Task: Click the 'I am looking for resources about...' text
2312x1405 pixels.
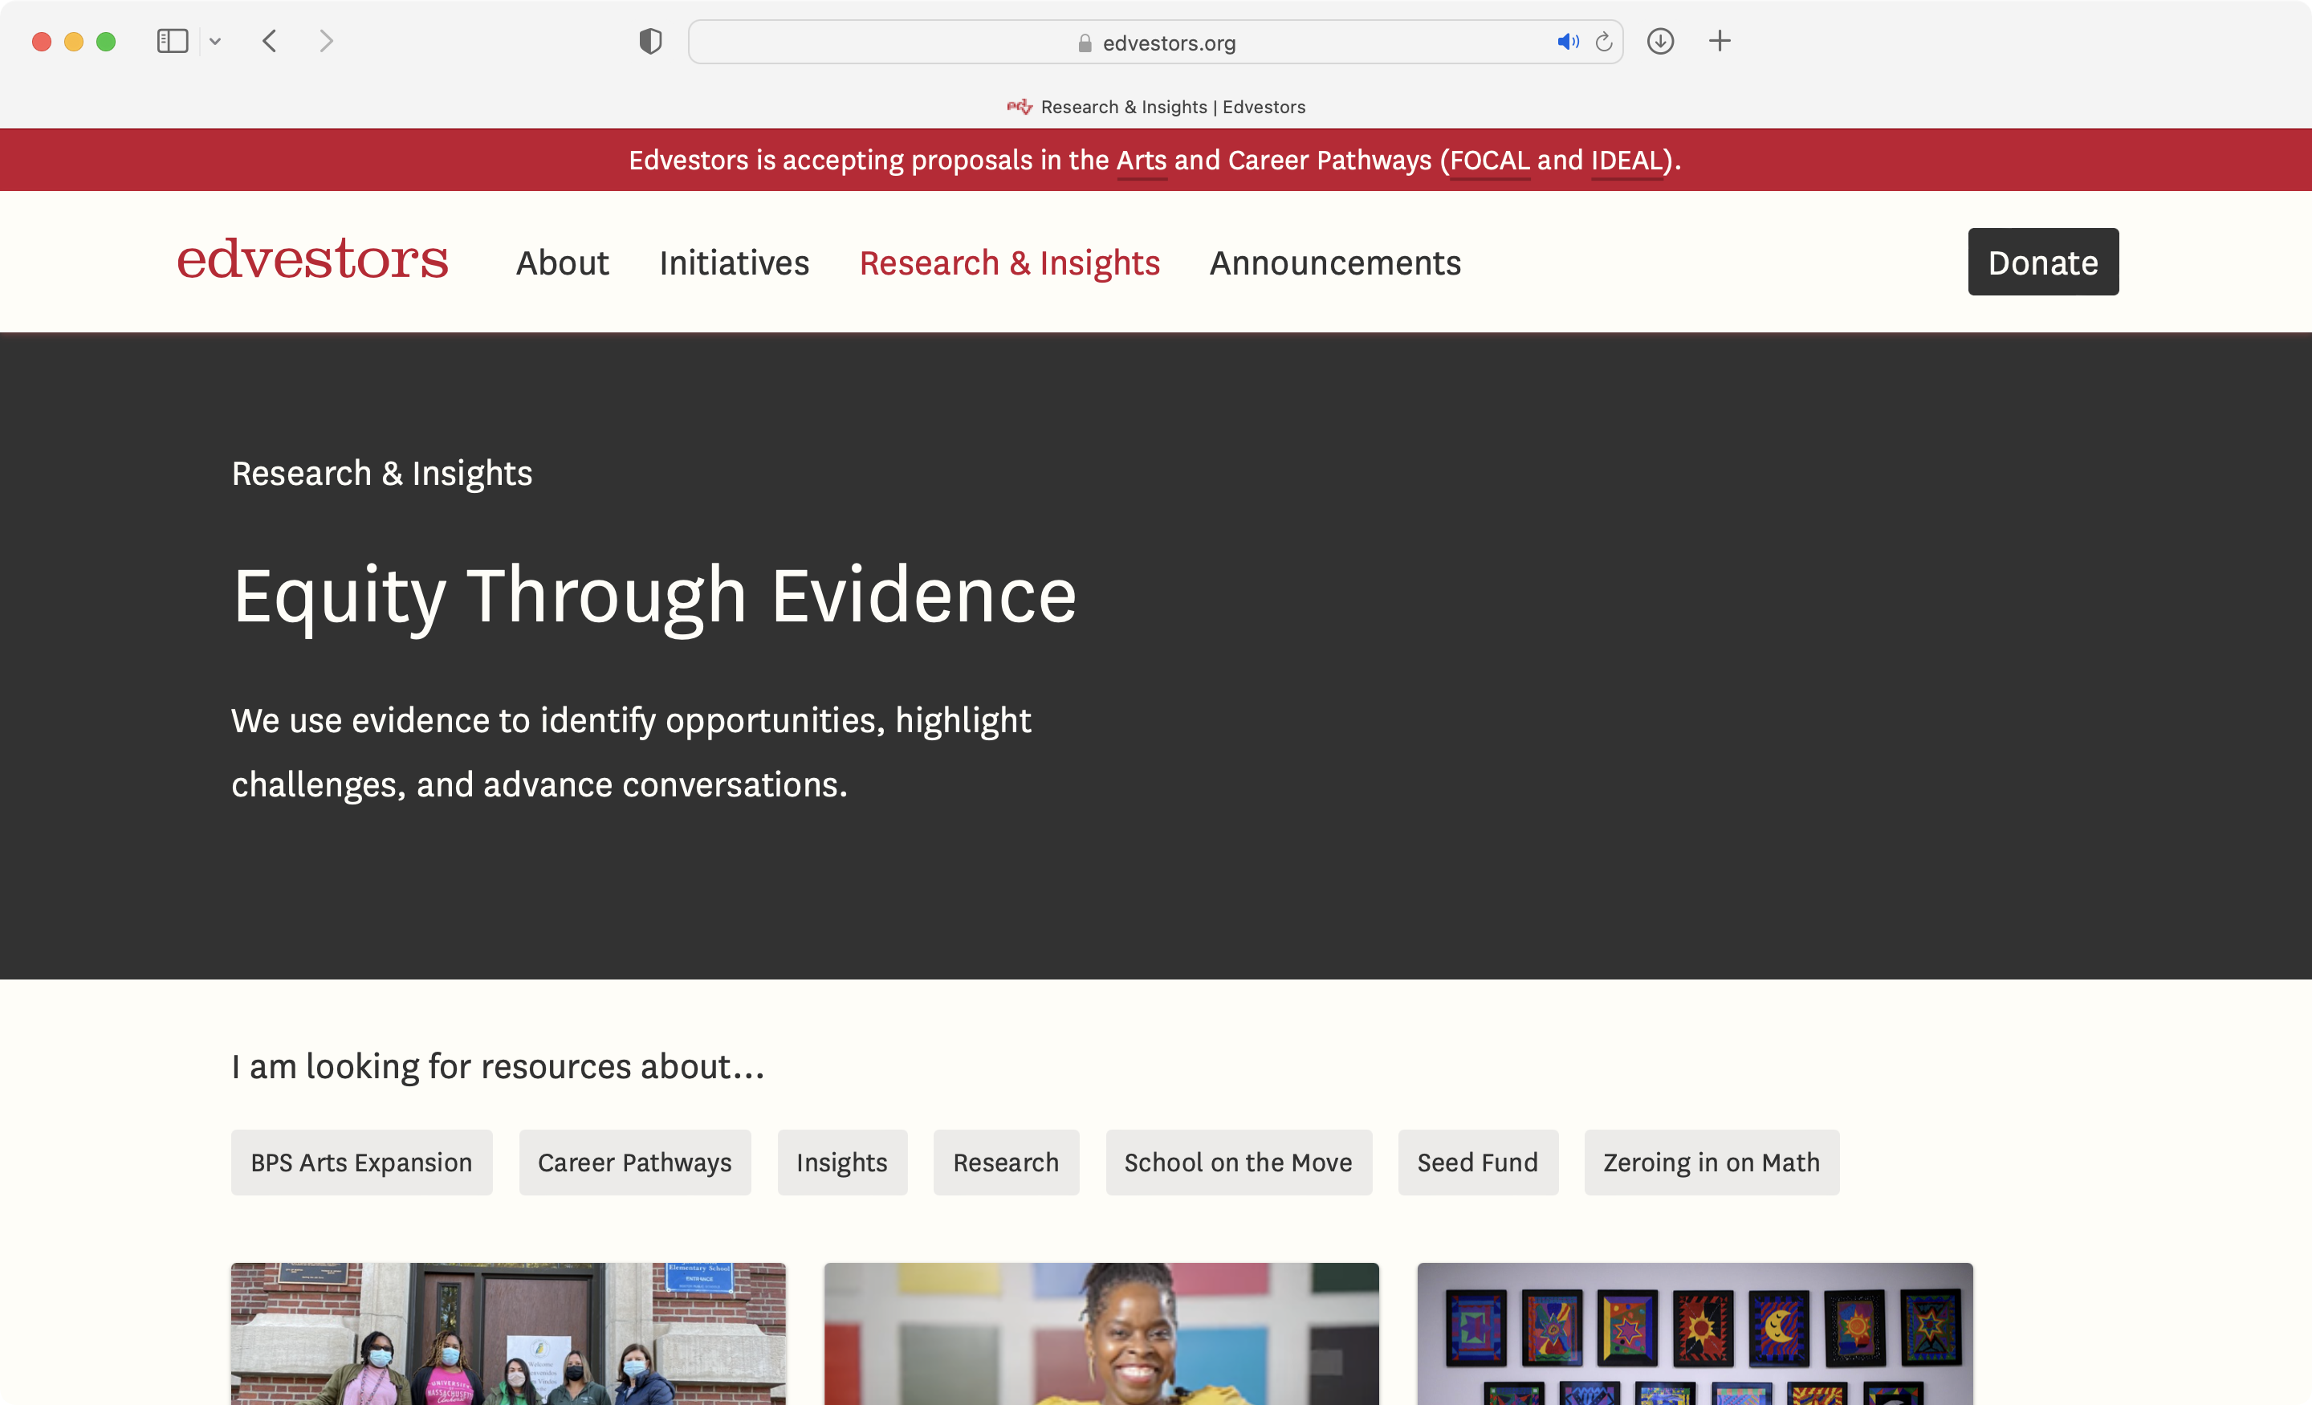Action: pos(499,1066)
